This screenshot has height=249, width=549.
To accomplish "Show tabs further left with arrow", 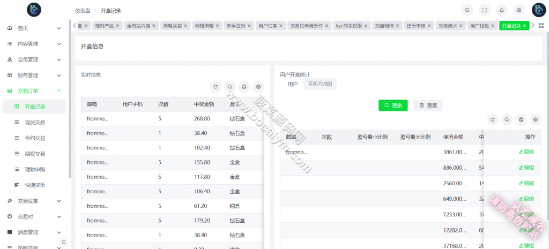I will pyautogui.click(x=75, y=26).
